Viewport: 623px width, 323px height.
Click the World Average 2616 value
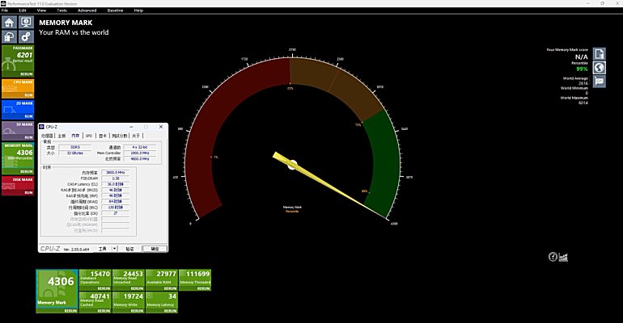pyautogui.click(x=583, y=83)
